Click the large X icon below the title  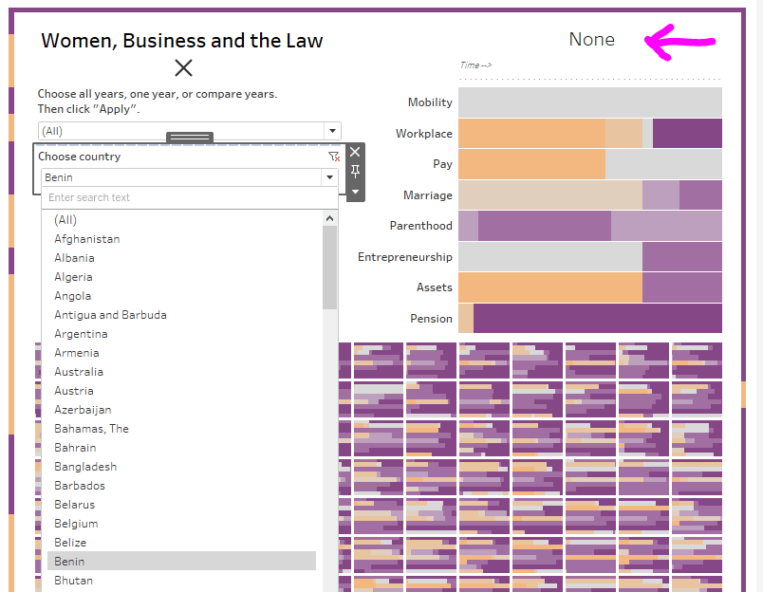click(183, 67)
